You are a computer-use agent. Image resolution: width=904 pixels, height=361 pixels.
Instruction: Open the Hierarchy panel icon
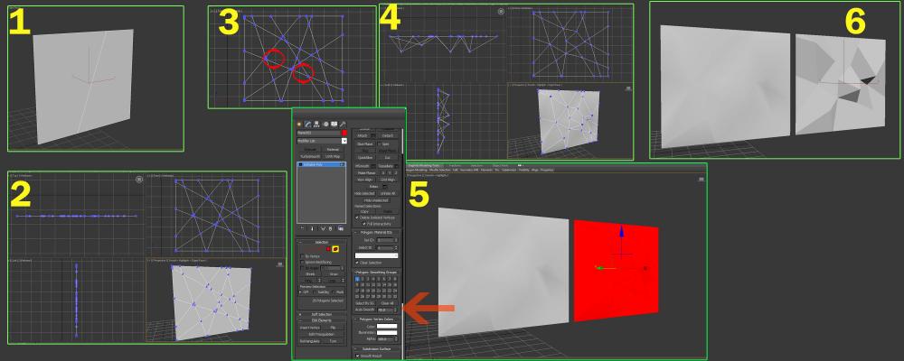point(316,124)
